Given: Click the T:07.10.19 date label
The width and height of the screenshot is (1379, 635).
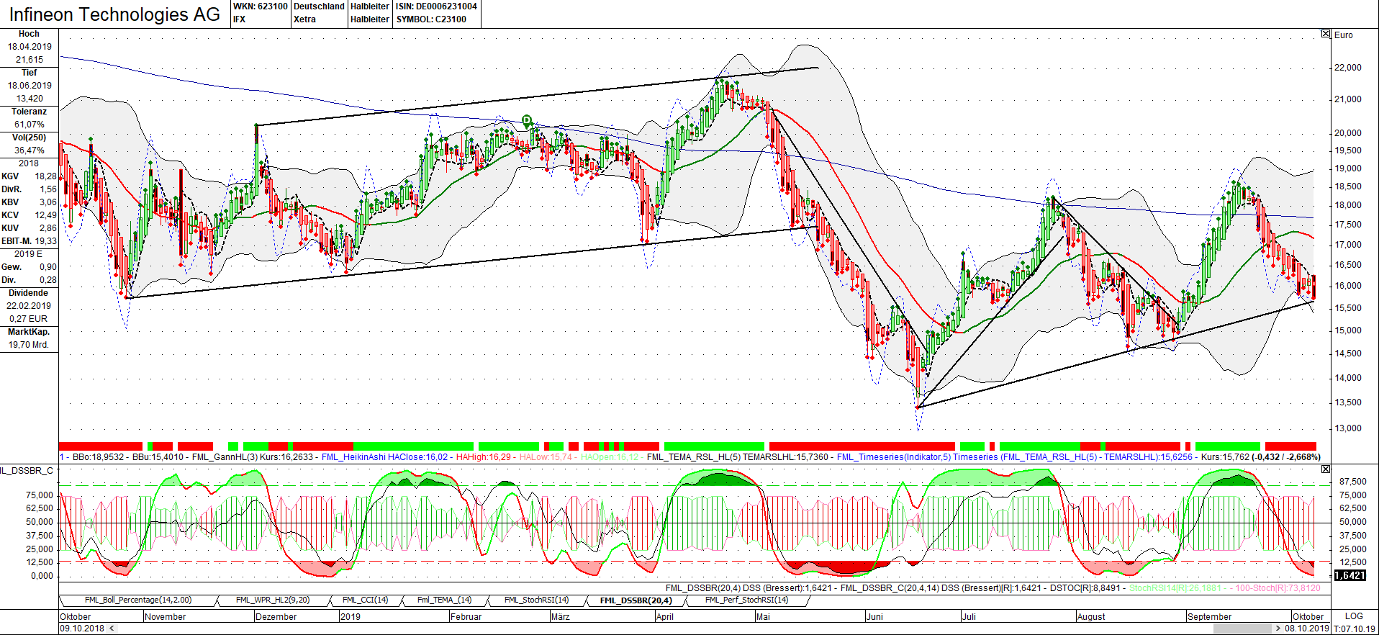Looking at the screenshot, I should [1355, 629].
